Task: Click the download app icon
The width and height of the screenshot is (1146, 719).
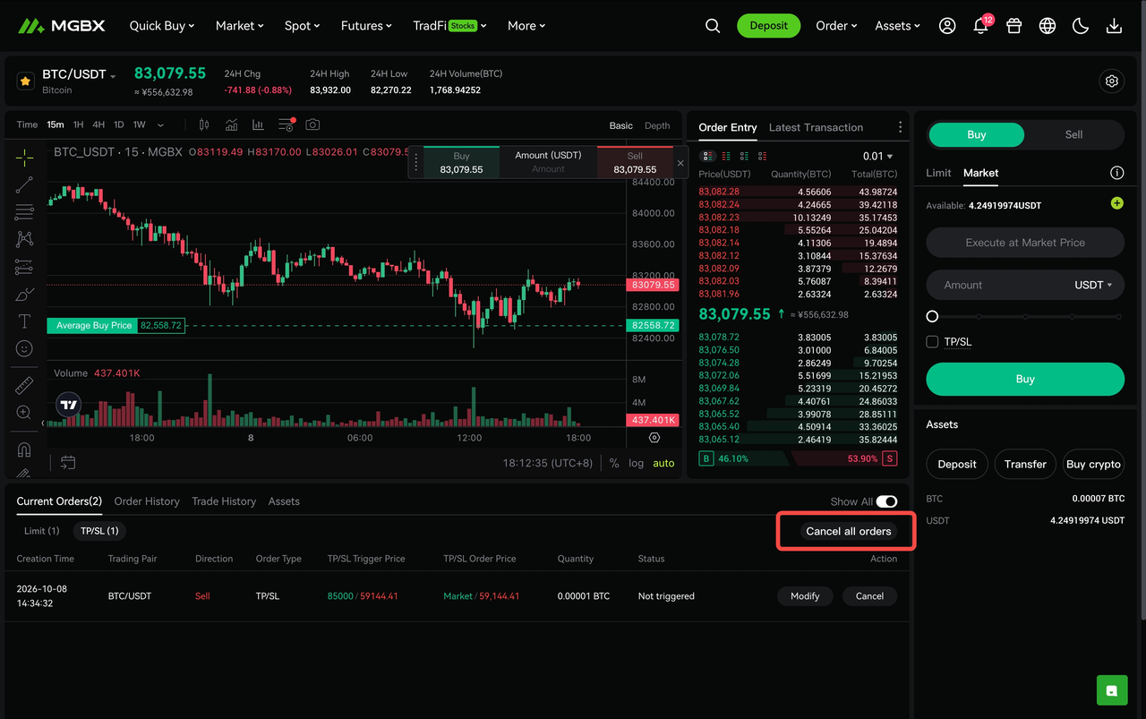Action: tap(1114, 26)
